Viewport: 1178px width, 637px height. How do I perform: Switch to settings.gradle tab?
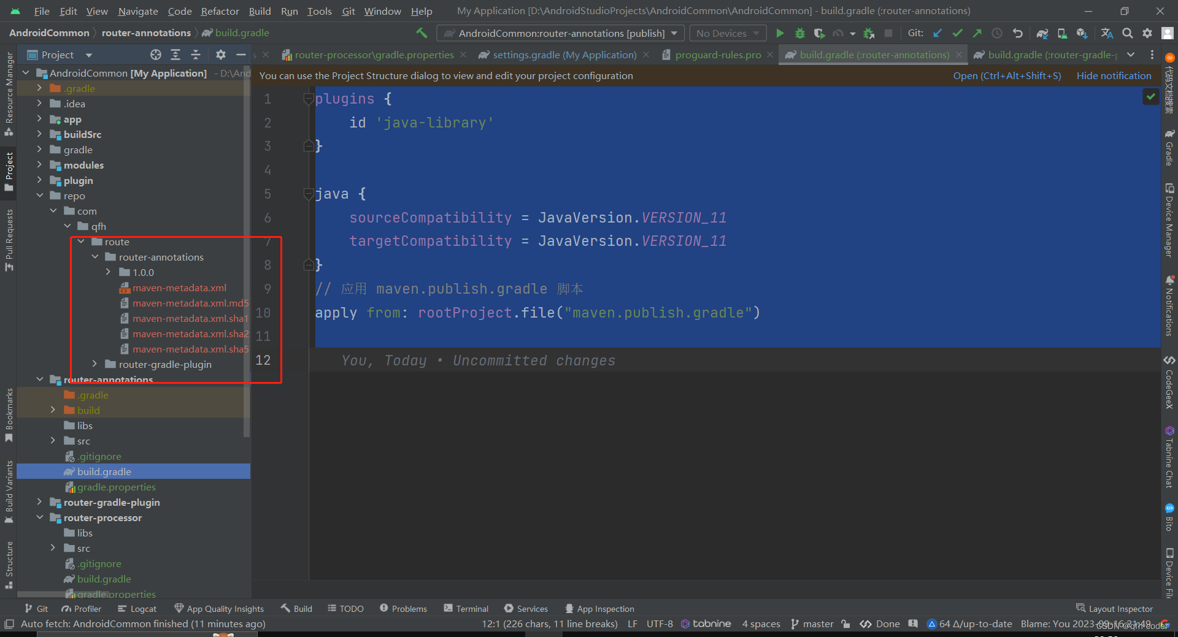pos(564,55)
